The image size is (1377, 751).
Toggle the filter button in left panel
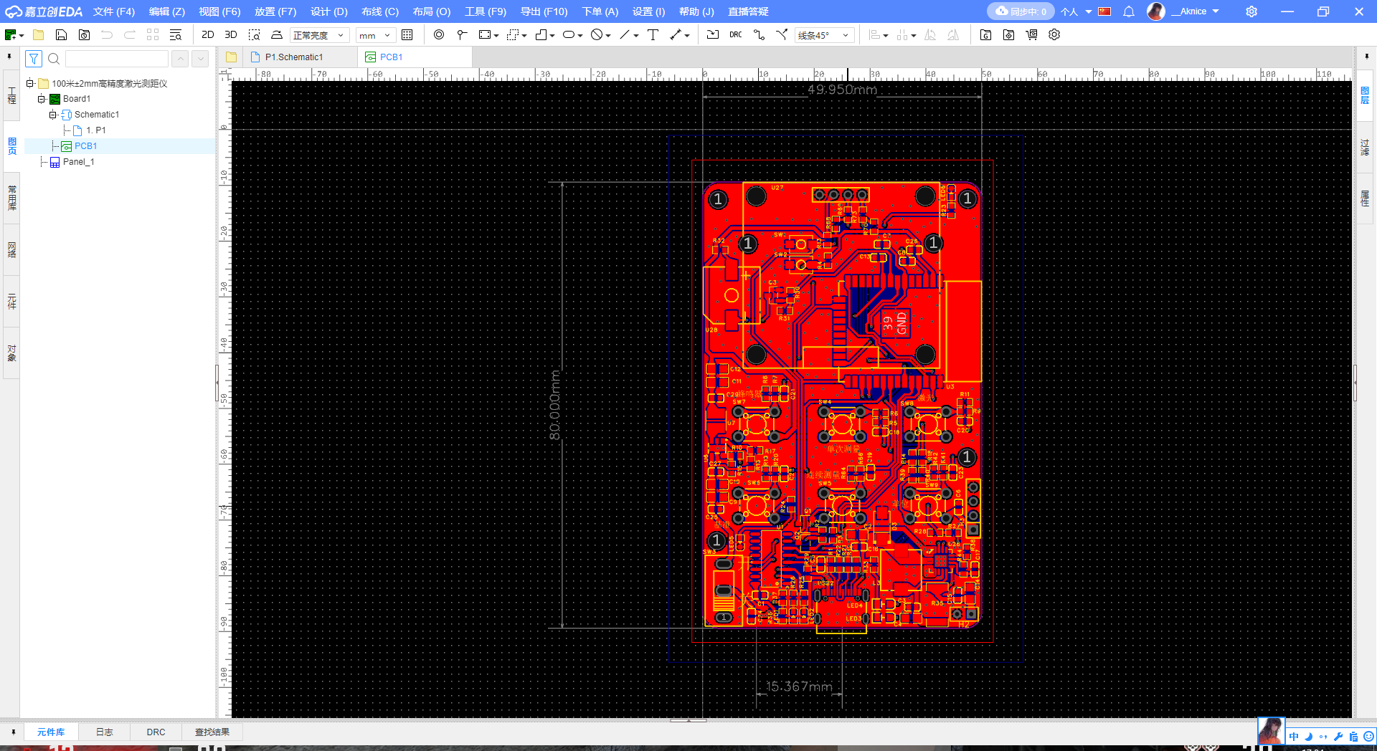34,59
